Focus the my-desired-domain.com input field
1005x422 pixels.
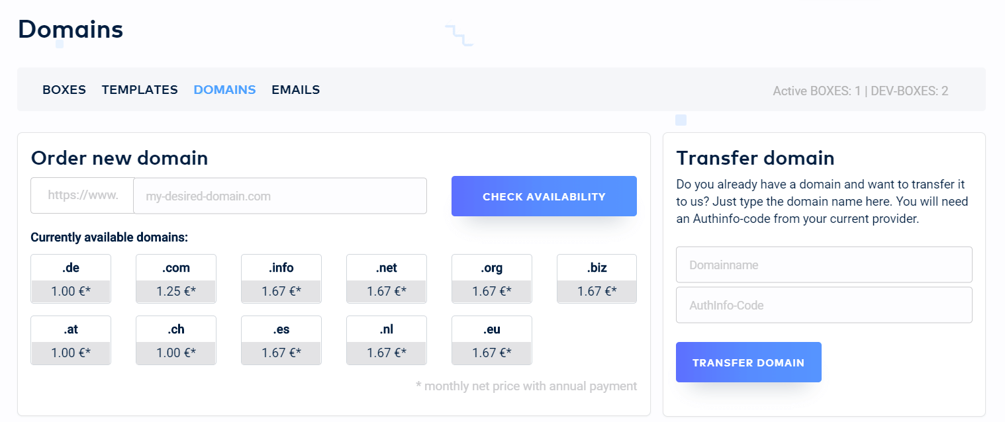(x=280, y=196)
